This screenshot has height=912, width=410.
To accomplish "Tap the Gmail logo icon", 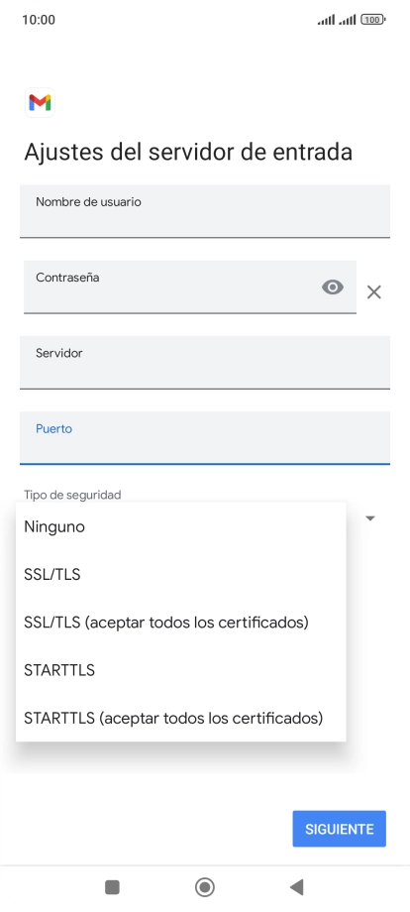I will click(x=40, y=103).
